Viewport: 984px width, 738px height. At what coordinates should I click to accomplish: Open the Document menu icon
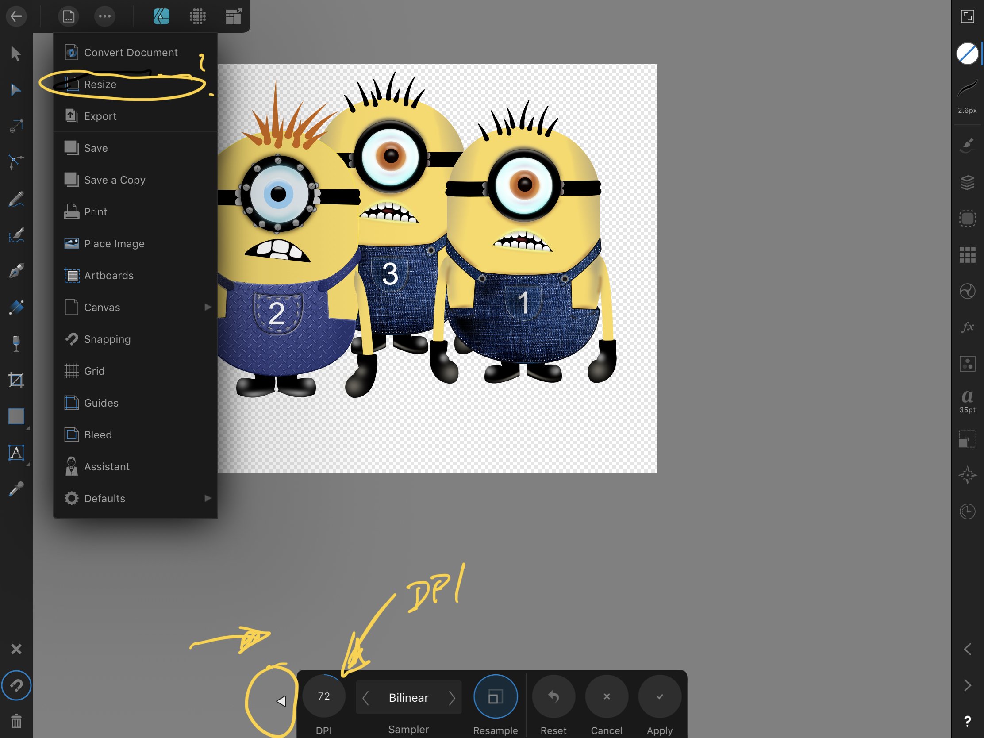pos(69,16)
